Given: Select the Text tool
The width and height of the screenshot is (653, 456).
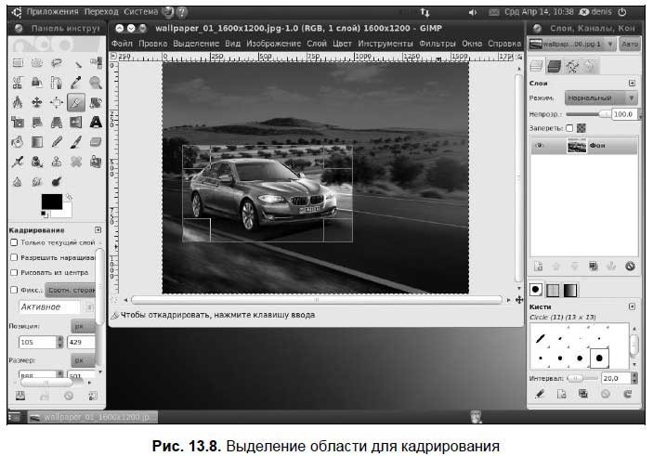Looking at the screenshot, I should pos(96,122).
